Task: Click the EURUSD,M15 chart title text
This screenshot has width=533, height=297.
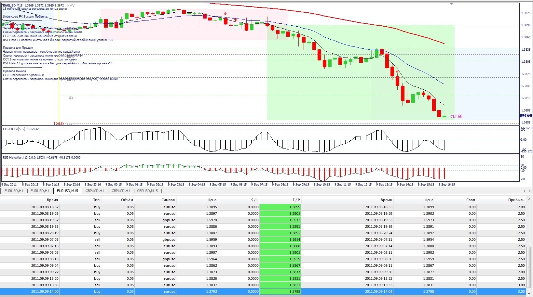Action: click(x=34, y=6)
